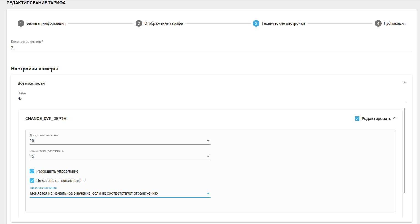Click step 4 circle icon for Публикация
The width and height of the screenshot is (420, 224).
[x=378, y=23]
